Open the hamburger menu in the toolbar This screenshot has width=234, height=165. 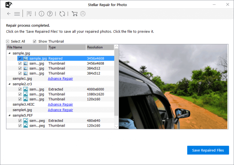17,14
